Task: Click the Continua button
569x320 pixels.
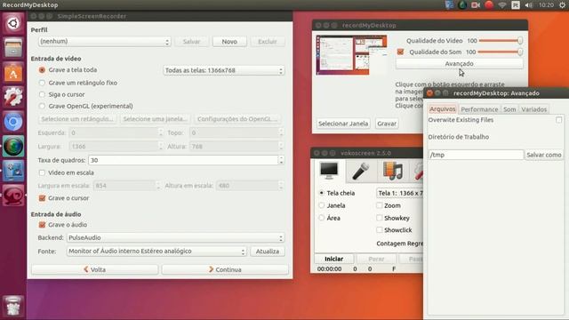Action: [x=225, y=269]
